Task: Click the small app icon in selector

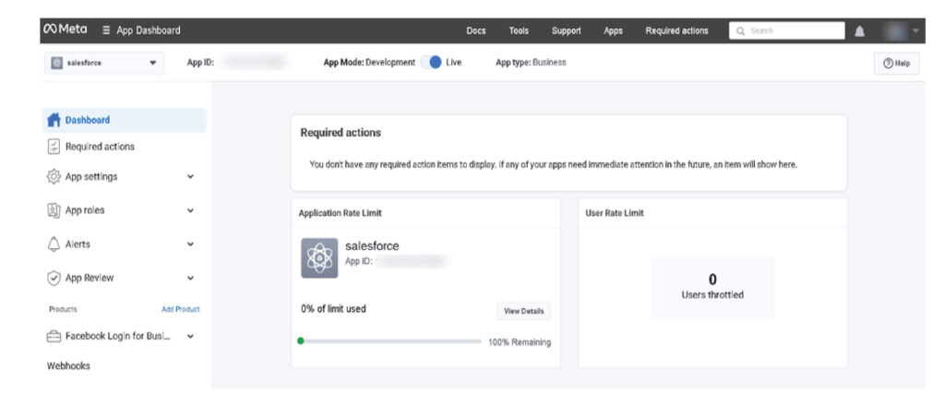Action: 56,63
